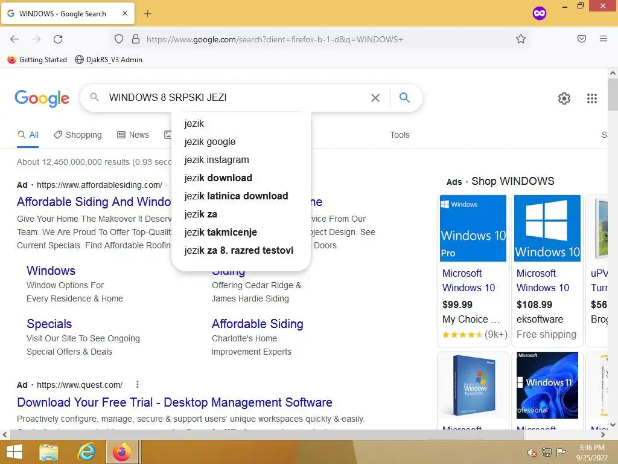Switch to the News tab
The image size is (618, 464).
[x=133, y=135]
